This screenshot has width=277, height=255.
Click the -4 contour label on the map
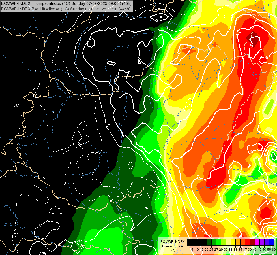coord(265,155)
